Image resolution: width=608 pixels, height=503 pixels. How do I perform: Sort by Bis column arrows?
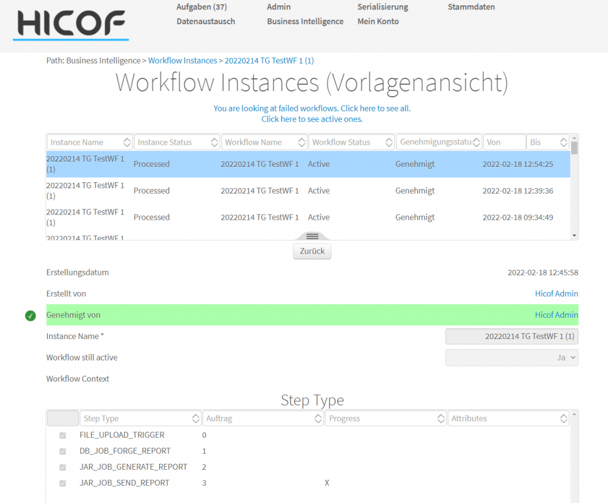pos(564,143)
